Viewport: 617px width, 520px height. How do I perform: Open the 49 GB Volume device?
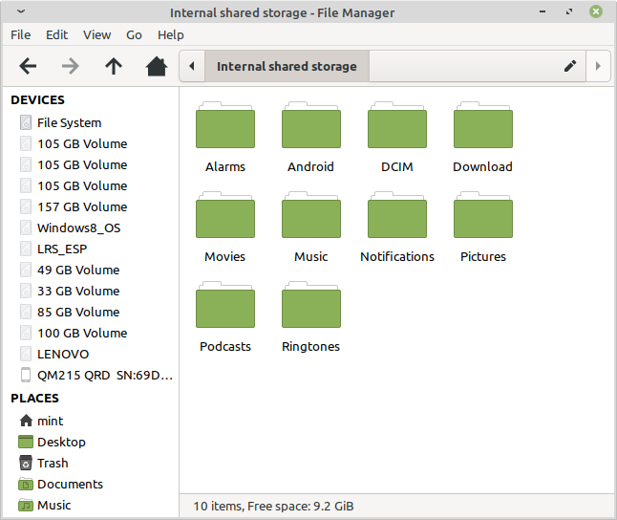tap(91, 270)
